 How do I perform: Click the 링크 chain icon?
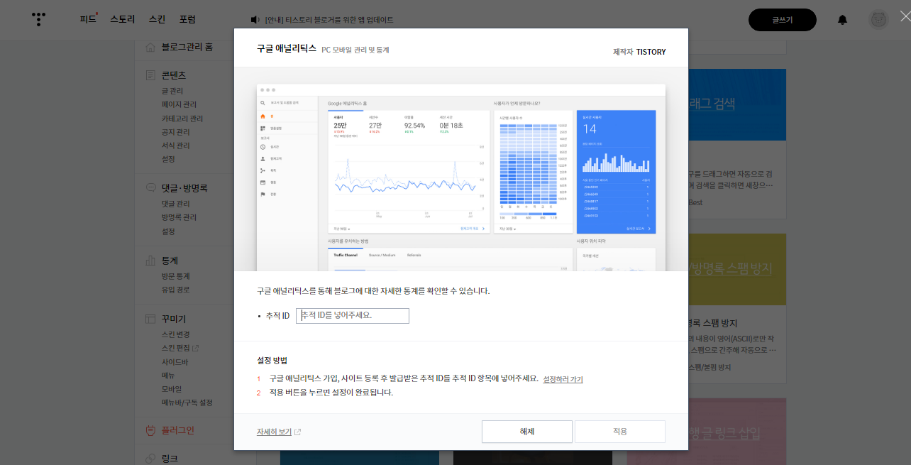pyautogui.click(x=150, y=459)
